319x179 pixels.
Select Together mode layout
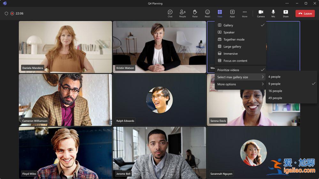(x=234, y=40)
